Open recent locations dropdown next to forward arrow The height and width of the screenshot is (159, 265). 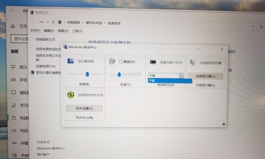(x=48, y=22)
